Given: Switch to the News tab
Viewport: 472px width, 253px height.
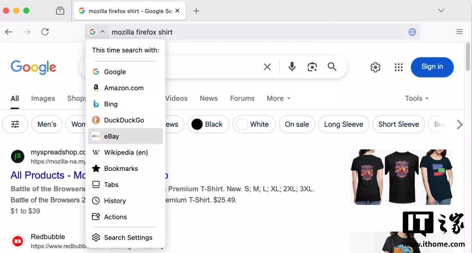Looking at the screenshot, I should coord(209,98).
